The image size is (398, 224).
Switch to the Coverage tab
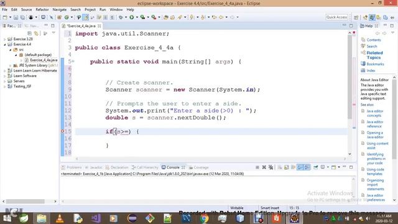[x=199, y=167]
